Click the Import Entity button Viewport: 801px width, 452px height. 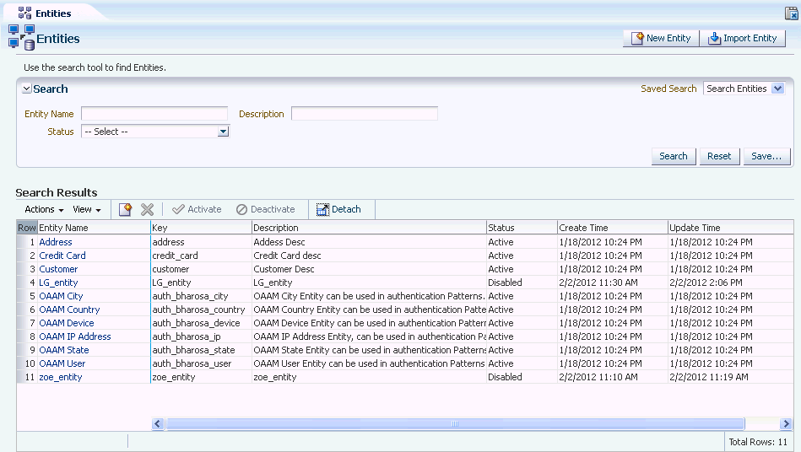pyautogui.click(x=742, y=38)
